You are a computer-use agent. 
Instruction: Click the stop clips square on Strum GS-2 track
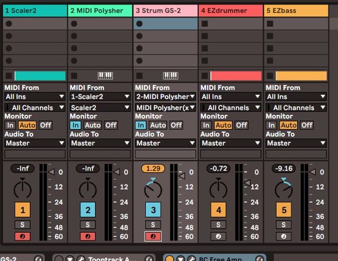coord(140,76)
